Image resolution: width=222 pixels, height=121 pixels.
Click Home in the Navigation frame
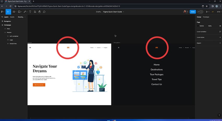pyautogui.click(x=157, y=65)
